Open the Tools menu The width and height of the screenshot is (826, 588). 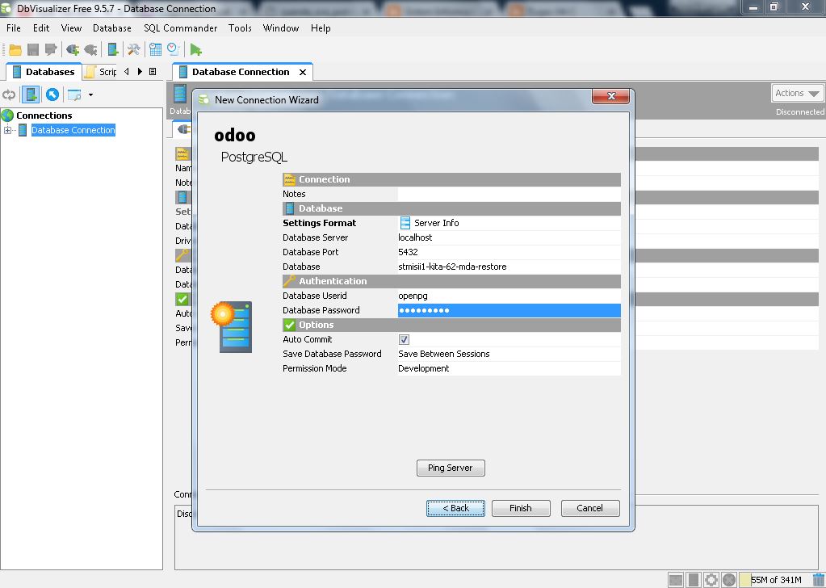[x=240, y=28]
